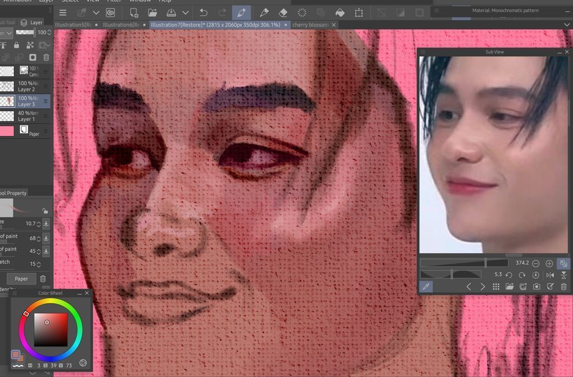Select the Eraser tool in the toolbar
The height and width of the screenshot is (377, 573).
coord(282,13)
